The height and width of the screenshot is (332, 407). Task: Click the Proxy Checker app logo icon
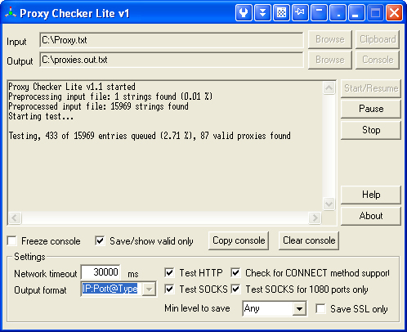[x=11, y=13]
